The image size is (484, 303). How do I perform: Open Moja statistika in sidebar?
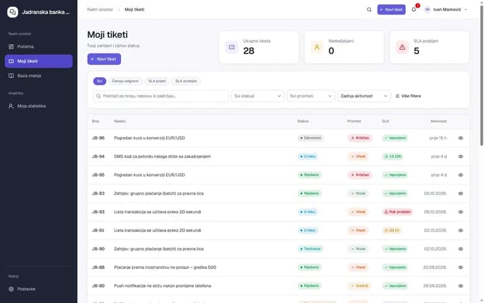coord(38,106)
